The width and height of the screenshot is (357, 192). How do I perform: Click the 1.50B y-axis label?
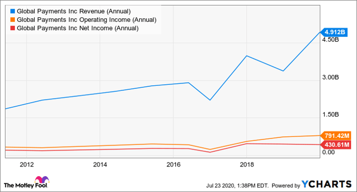tap(330, 114)
